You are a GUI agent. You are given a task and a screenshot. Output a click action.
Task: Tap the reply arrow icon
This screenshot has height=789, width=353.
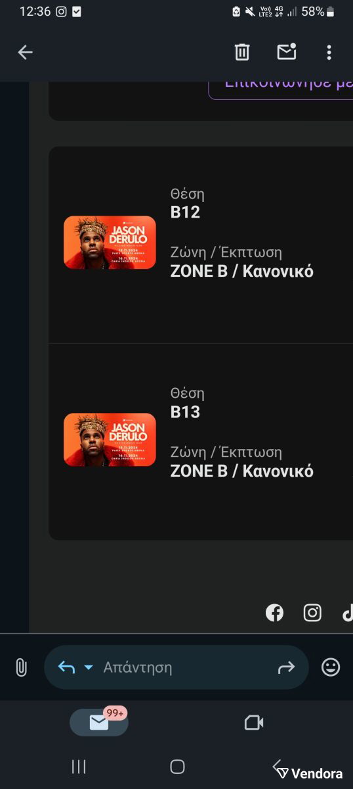coord(66,667)
